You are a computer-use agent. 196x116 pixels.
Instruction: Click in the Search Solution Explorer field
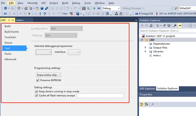coord(168,31)
